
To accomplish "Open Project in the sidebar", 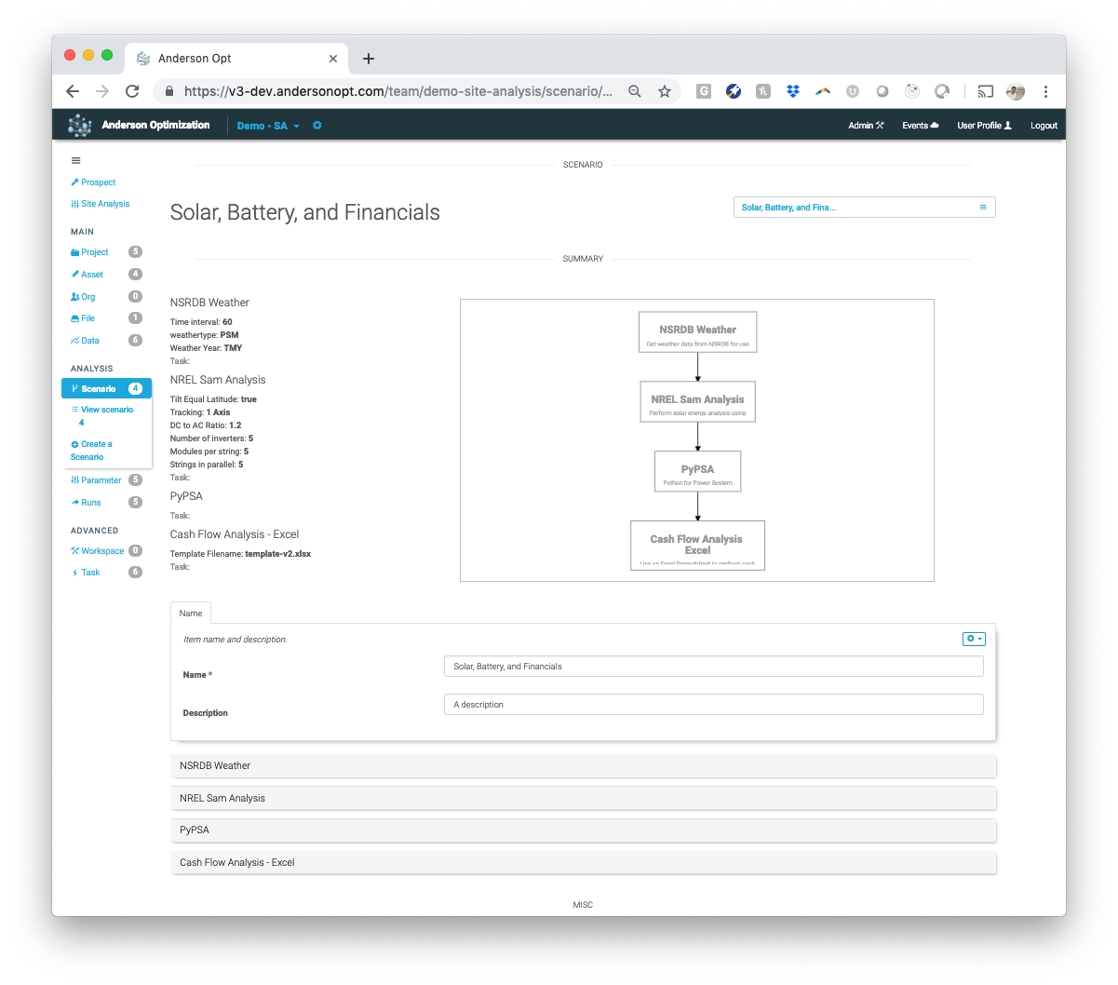I will [89, 252].
